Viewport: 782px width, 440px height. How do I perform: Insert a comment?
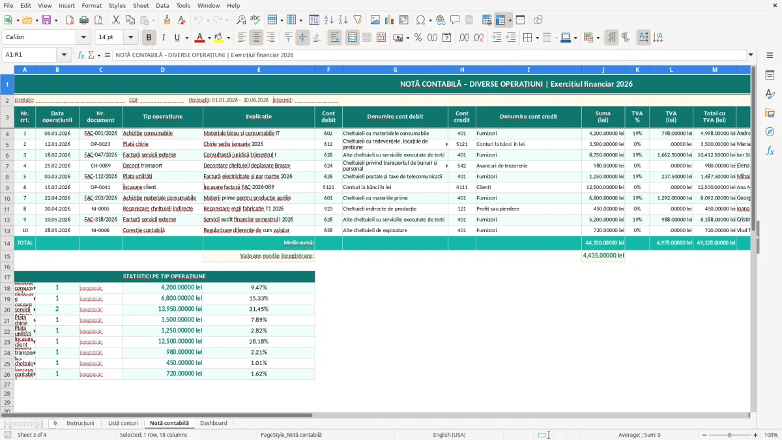455,20
